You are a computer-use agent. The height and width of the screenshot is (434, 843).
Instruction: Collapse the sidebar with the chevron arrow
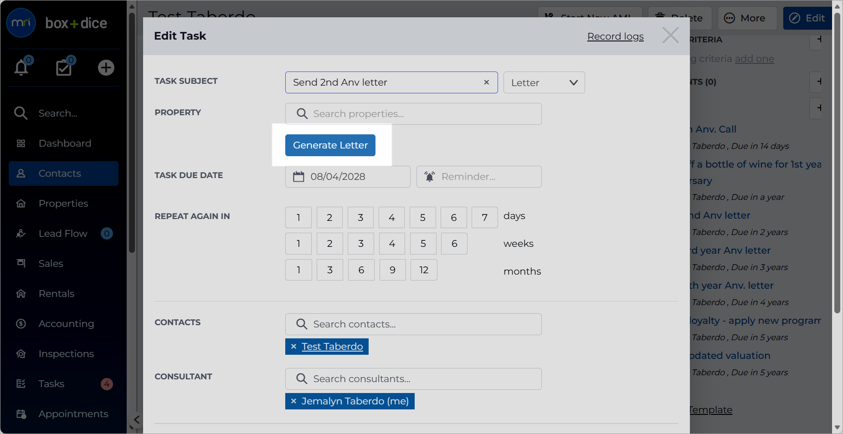pos(136,419)
